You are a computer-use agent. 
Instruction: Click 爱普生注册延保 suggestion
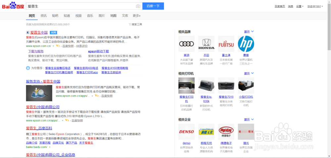pyautogui.click(x=111, y=72)
